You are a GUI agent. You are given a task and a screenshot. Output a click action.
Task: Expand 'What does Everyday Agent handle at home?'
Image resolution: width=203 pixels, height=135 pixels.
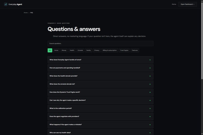tap(100, 60)
